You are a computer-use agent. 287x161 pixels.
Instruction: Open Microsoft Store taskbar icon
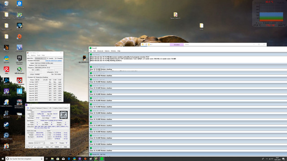(58, 159)
